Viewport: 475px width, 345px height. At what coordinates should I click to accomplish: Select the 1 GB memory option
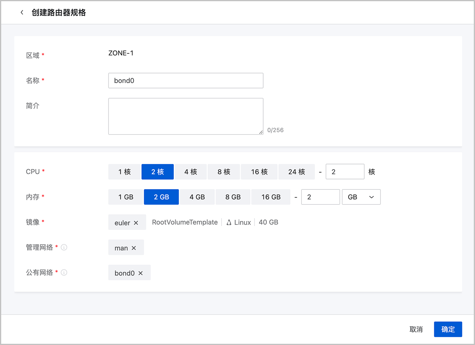click(x=126, y=197)
